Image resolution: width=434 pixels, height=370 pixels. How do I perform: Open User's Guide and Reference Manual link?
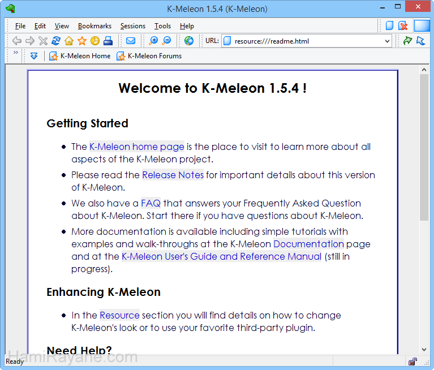pos(221,256)
